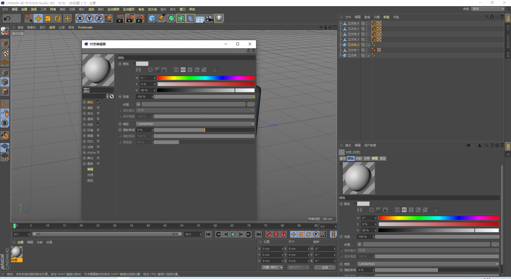Click the hue spectrum slider in material editor
This screenshot has height=279, width=511.
(x=206, y=78)
